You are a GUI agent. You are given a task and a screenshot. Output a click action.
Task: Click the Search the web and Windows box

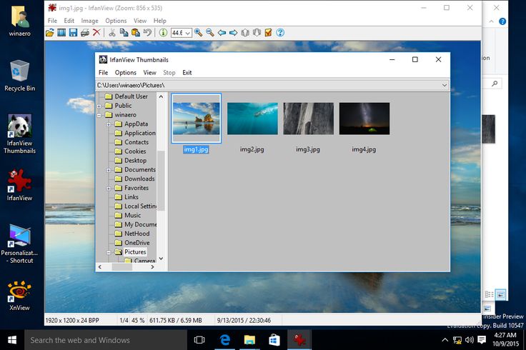pos(106,340)
